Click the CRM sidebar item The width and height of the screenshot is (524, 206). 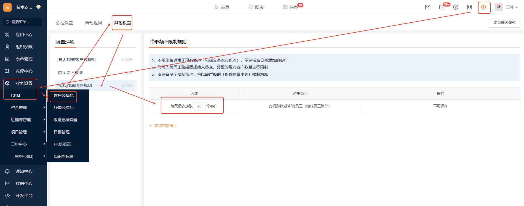pos(15,96)
